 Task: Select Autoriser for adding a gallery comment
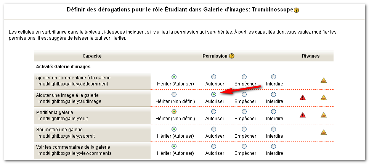coord(213,77)
